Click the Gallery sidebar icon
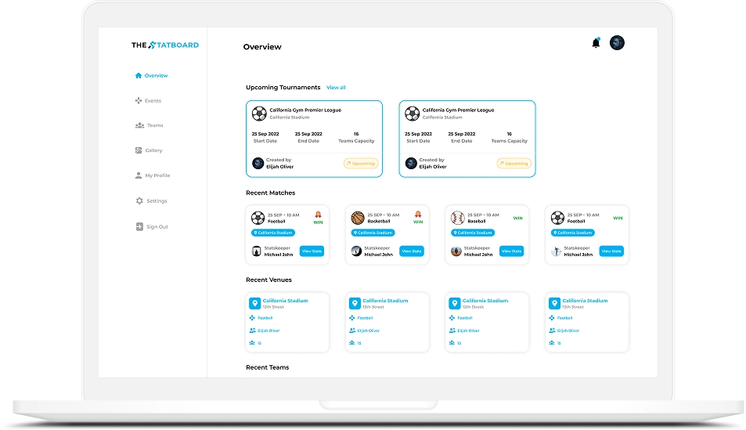This screenshot has width=746, height=430. 139,150
